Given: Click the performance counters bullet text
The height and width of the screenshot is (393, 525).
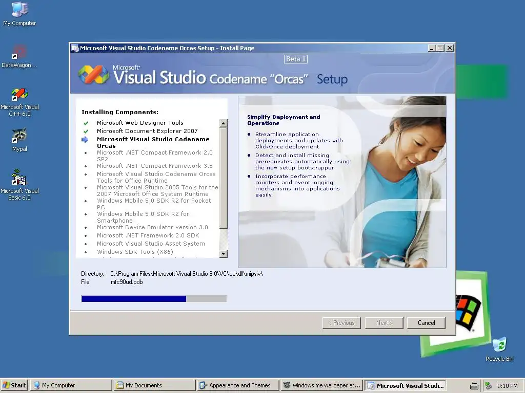Looking at the screenshot, I should click(297, 185).
